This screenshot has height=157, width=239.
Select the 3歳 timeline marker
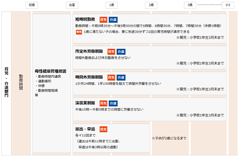coord(190,5)
